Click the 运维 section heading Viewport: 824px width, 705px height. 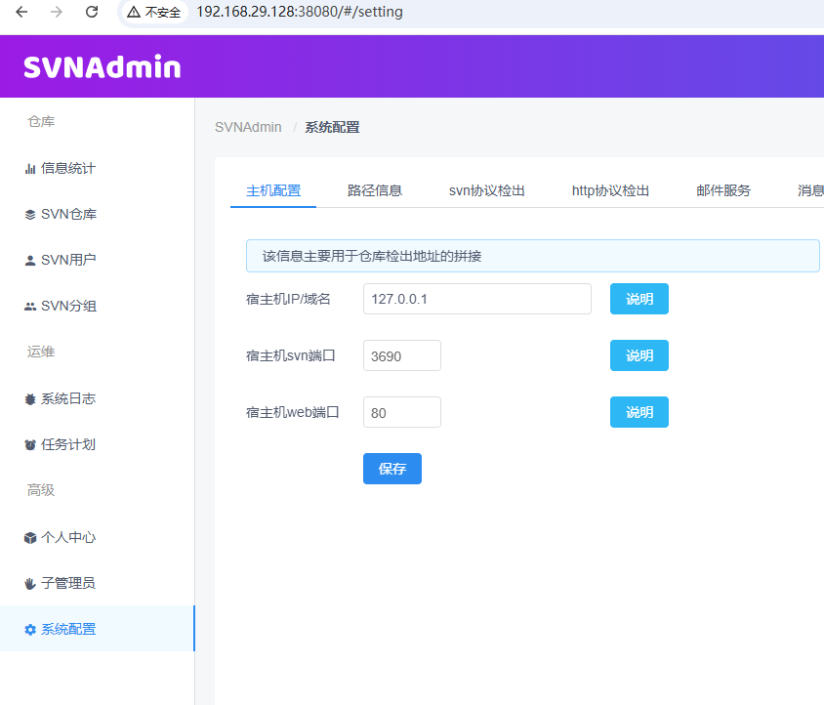click(41, 352)
